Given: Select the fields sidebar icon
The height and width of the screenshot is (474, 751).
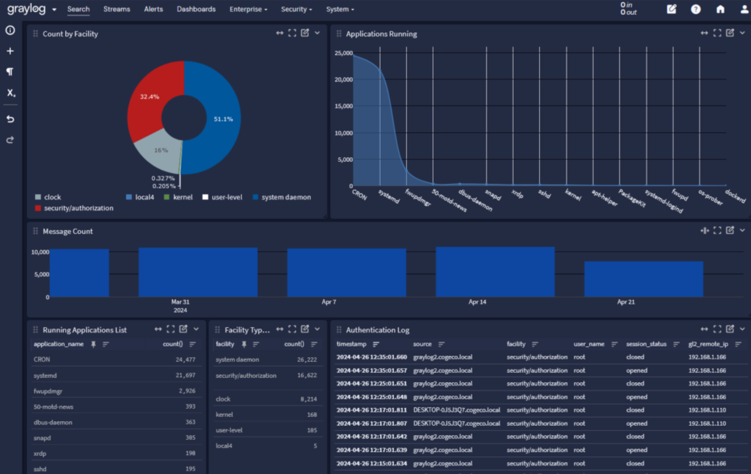Looking at the screenshot, I should [x=10, y=93].
